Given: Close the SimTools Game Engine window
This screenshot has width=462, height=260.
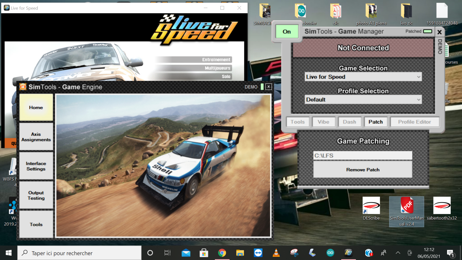Looking at the screenshot, I should [x=269, y=87].
